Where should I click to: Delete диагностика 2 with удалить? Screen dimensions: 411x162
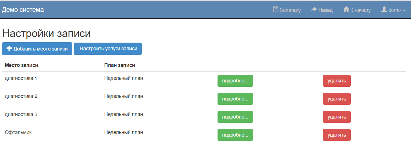pos(337,99)
